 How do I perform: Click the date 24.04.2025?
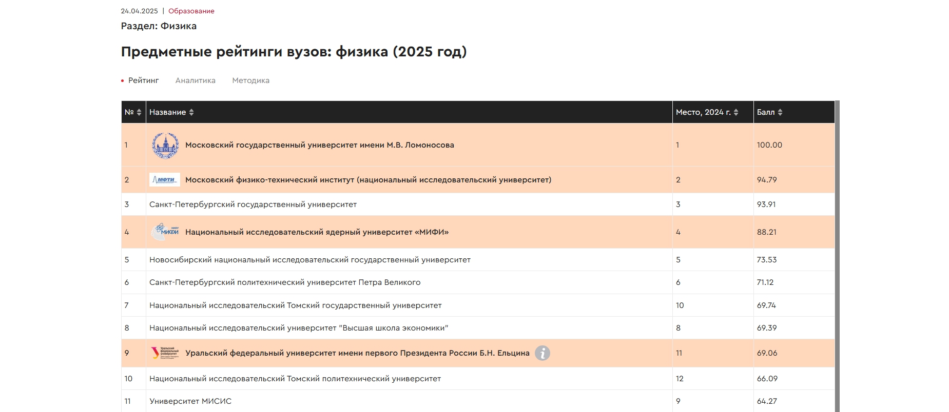click(139, 11)
